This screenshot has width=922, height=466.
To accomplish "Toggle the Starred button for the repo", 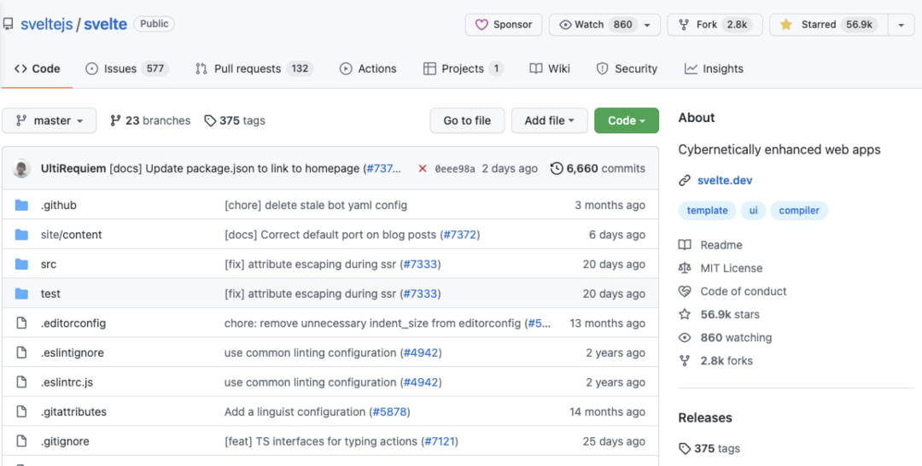I will [826, 25].
